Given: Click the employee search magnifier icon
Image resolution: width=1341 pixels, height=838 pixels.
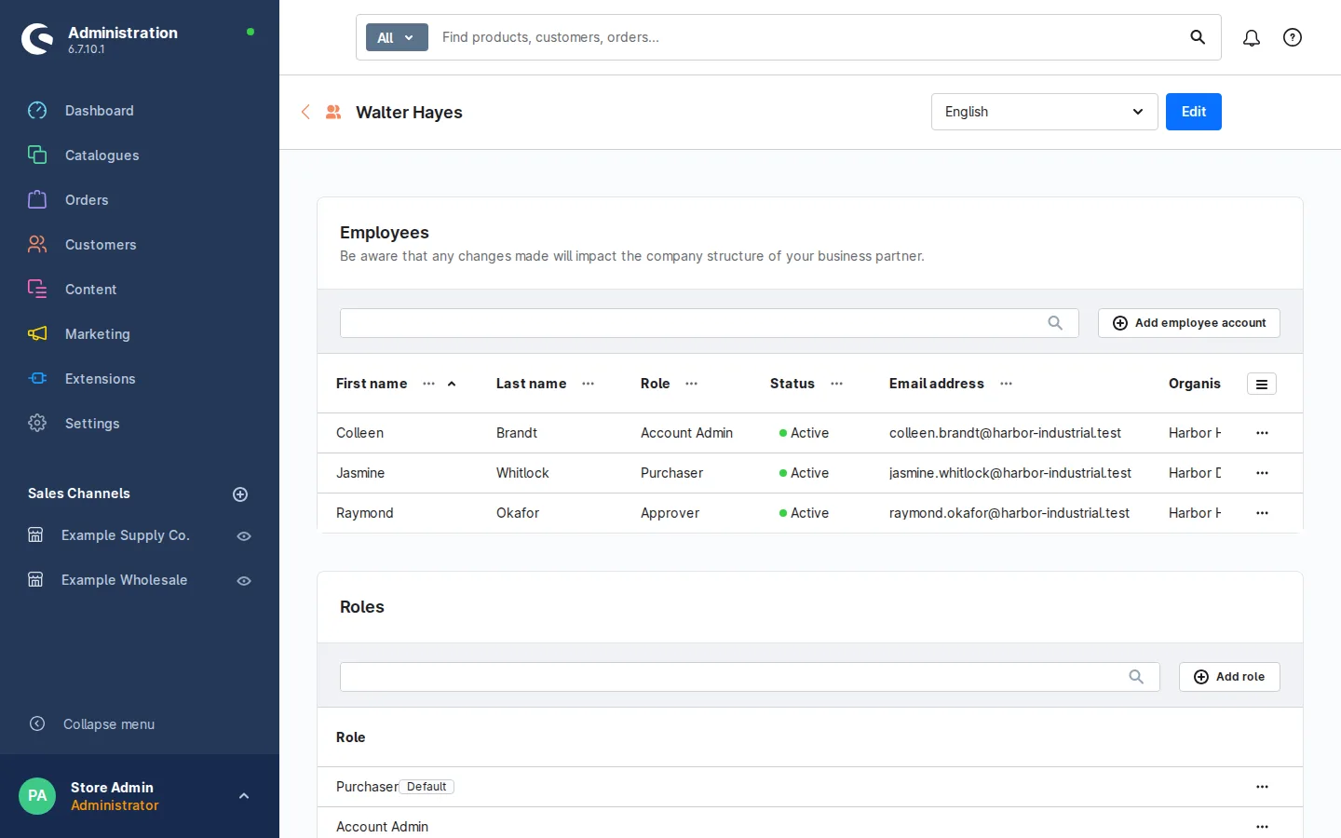Looking at the screenshot, I should [x=1055, y=323].
